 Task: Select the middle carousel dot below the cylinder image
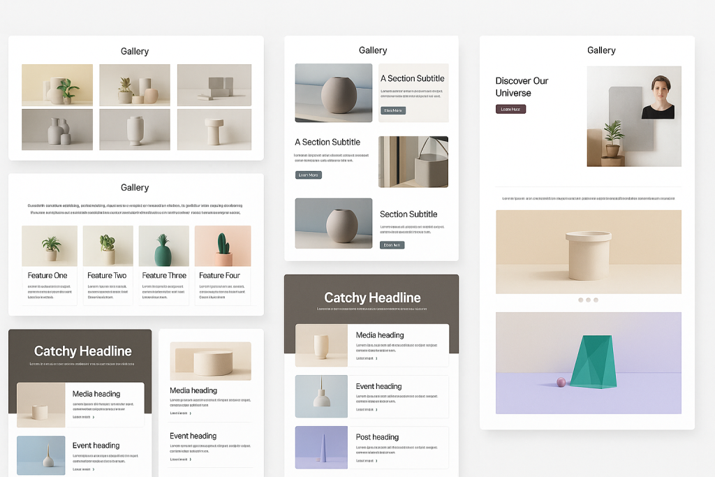tap(588, 300)
